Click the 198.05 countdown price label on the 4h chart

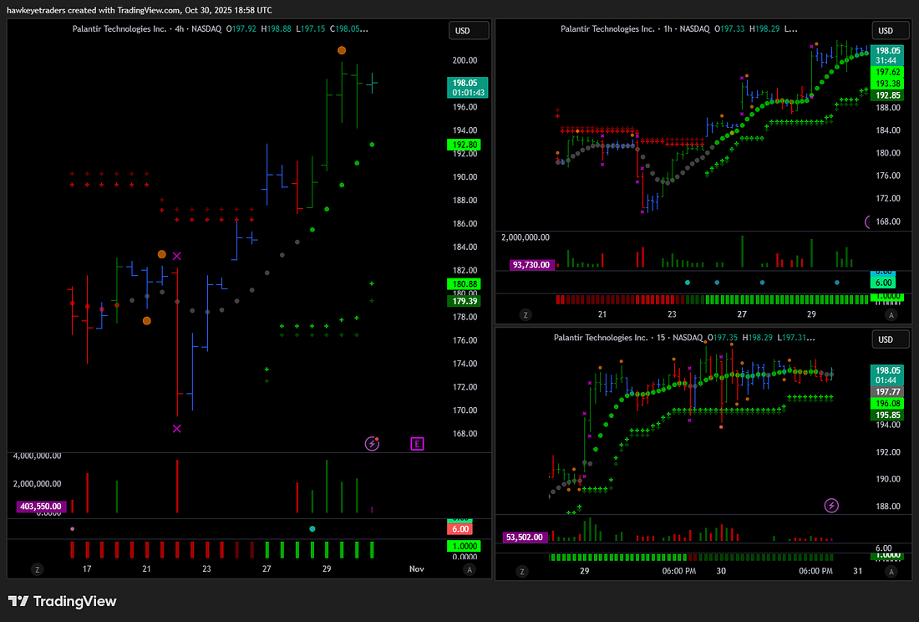point(468,88)
